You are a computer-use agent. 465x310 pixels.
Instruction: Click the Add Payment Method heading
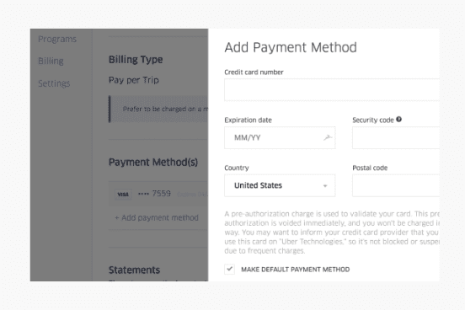291,47
